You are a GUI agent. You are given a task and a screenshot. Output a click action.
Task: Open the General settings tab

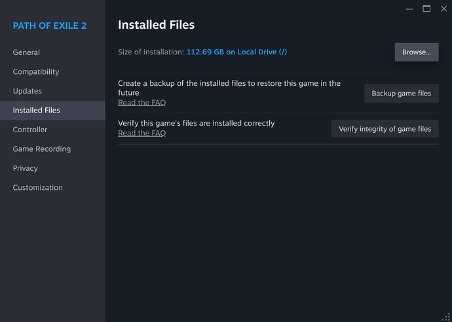click(x=26, y=52)
